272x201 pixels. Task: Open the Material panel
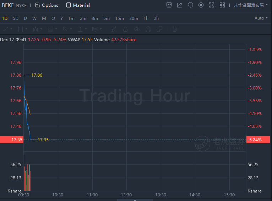(78, 5)
